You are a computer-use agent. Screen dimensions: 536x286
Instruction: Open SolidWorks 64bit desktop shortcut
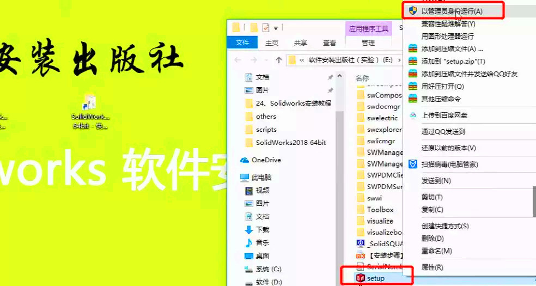(x=90, y=111)
